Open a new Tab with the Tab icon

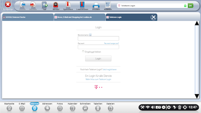point(45,5)
